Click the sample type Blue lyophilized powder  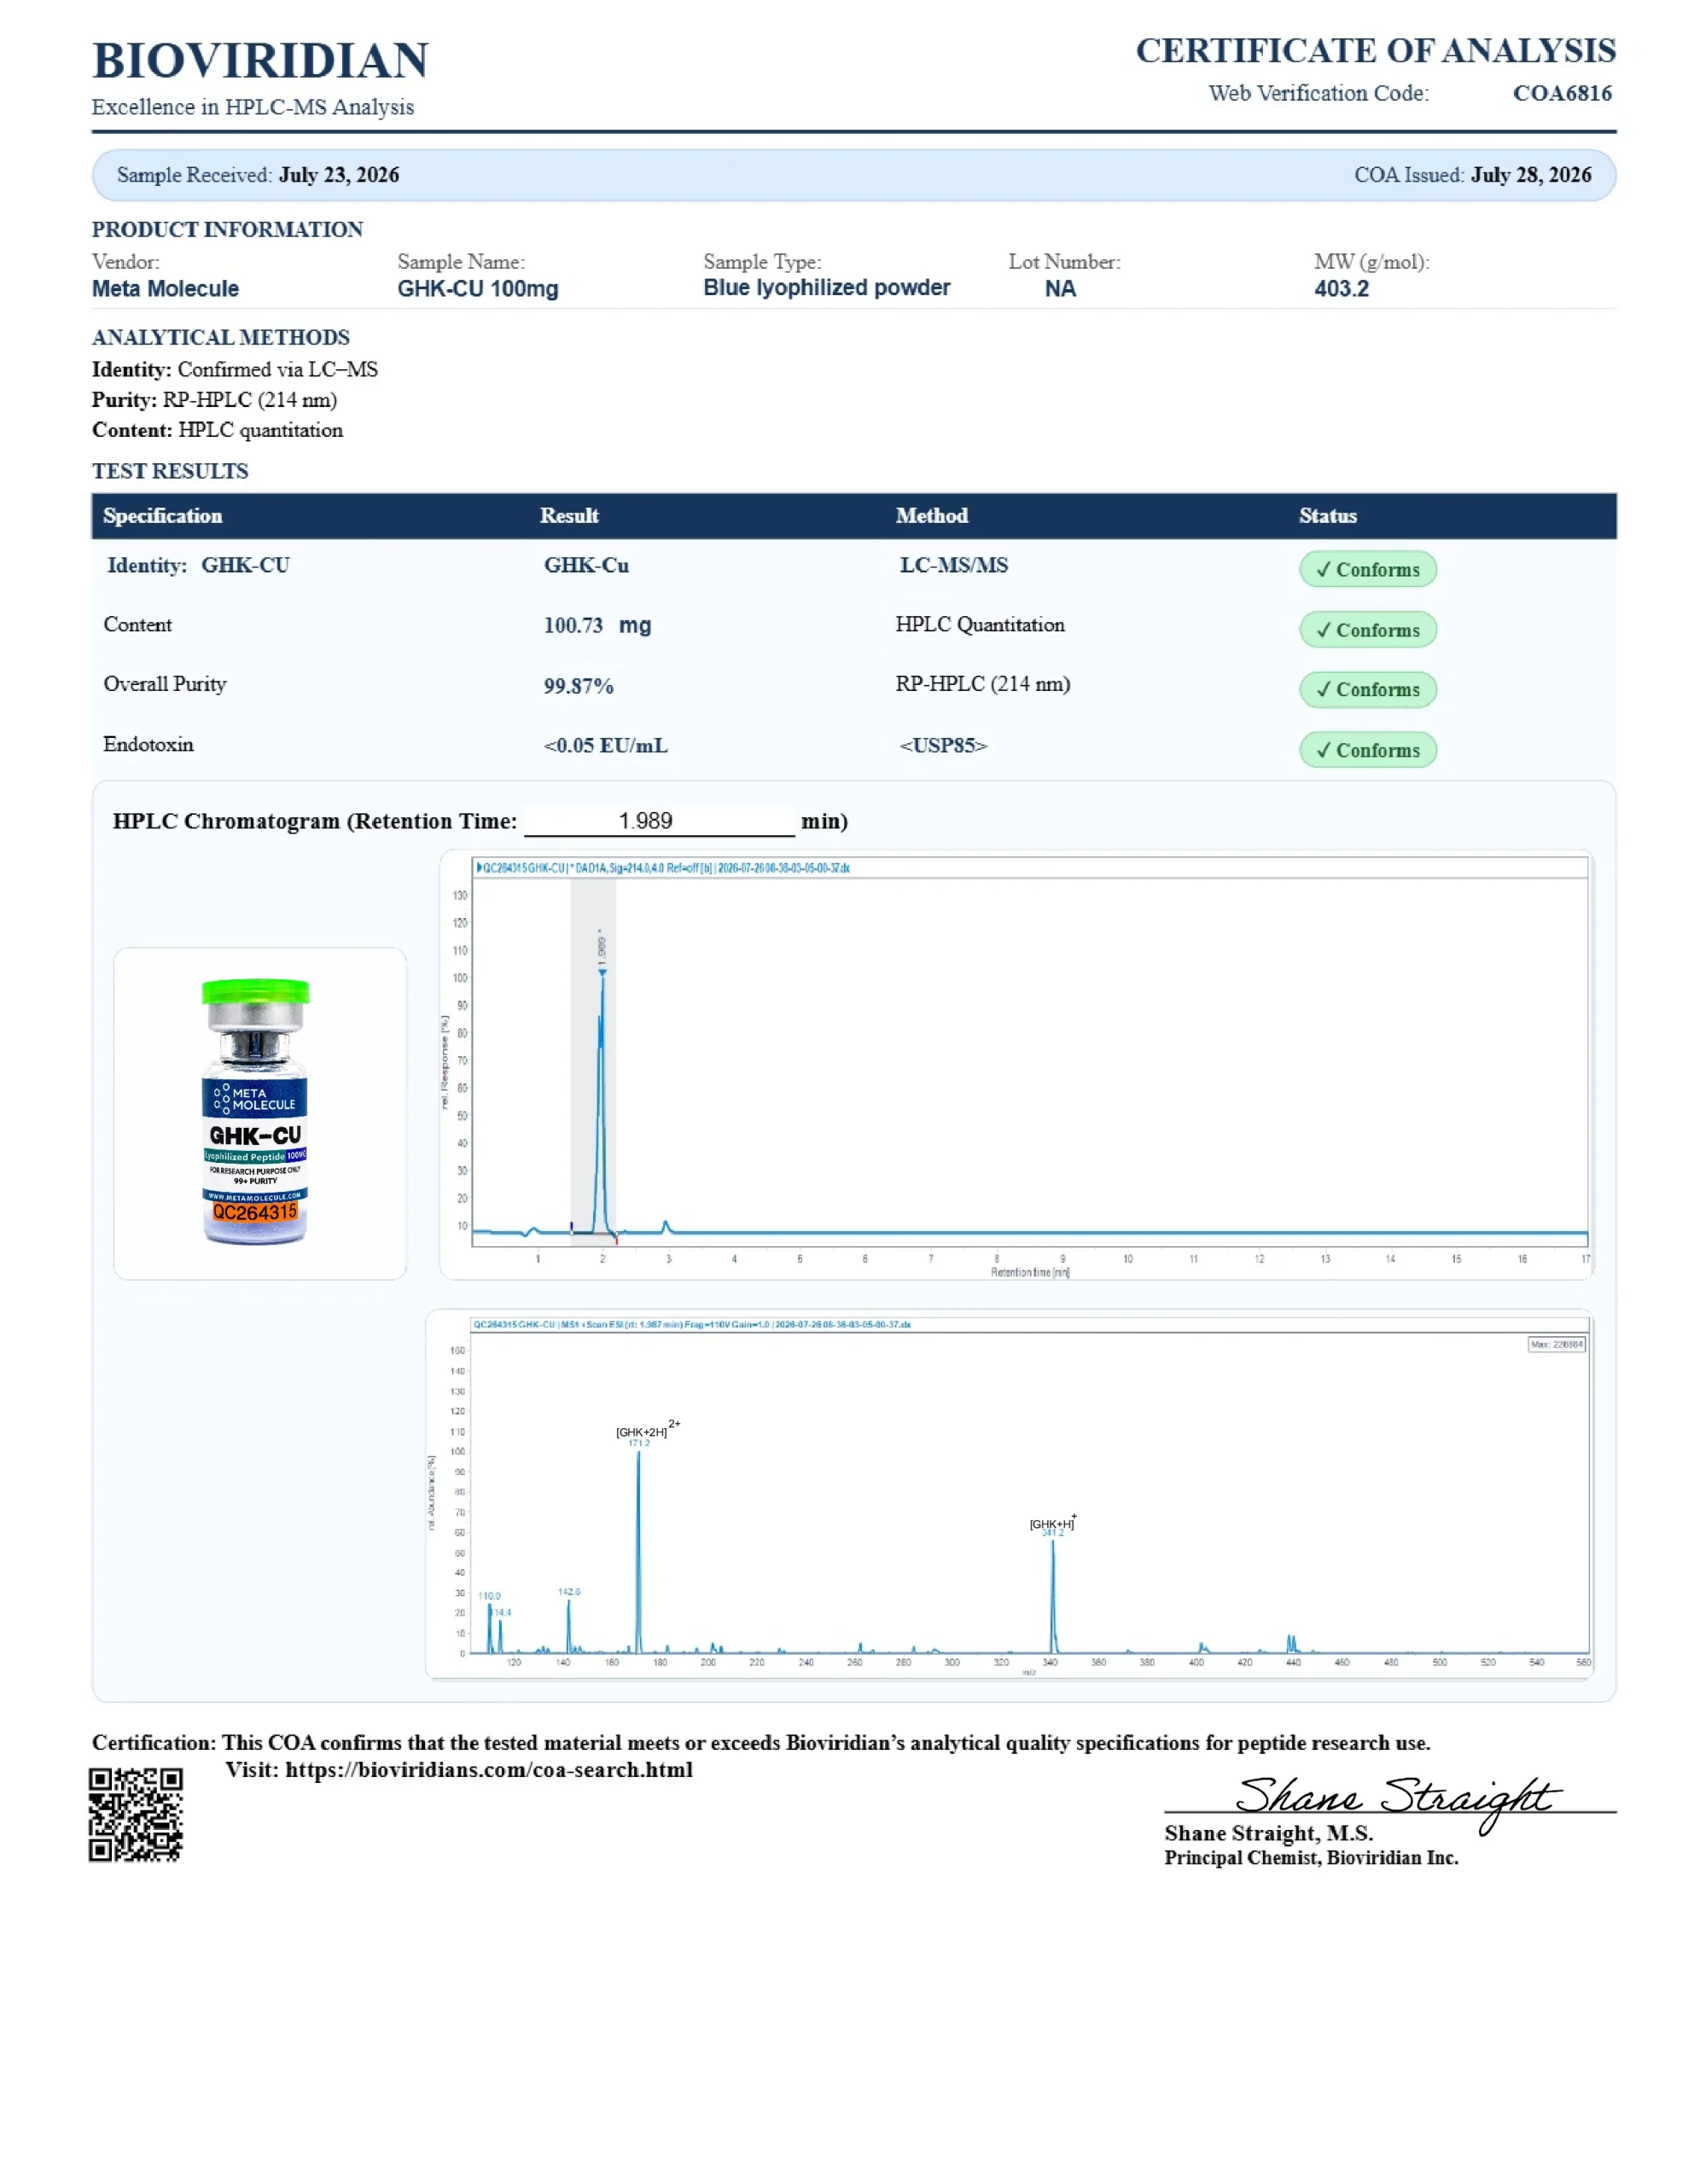tap(826, 288)
